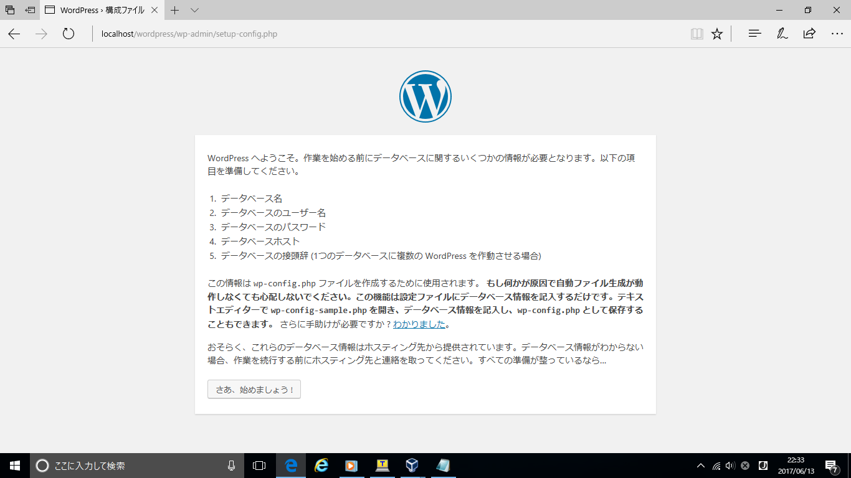851x478 pixels.
Task: Open the Hub favorites and history panel
Action: point(754,34)
